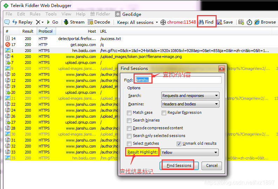The image size is (278, 189).
Task: Click the camera screenshot icon
Action: click(x=241, y=22)
